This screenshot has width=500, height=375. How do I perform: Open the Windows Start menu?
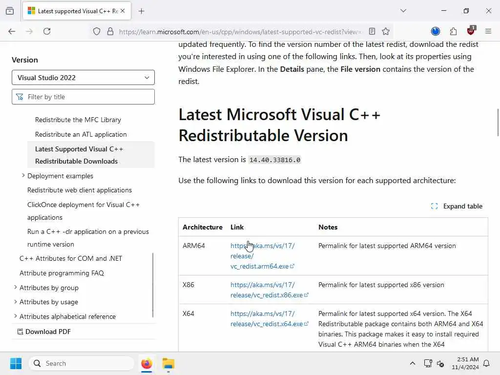(16, 363)
